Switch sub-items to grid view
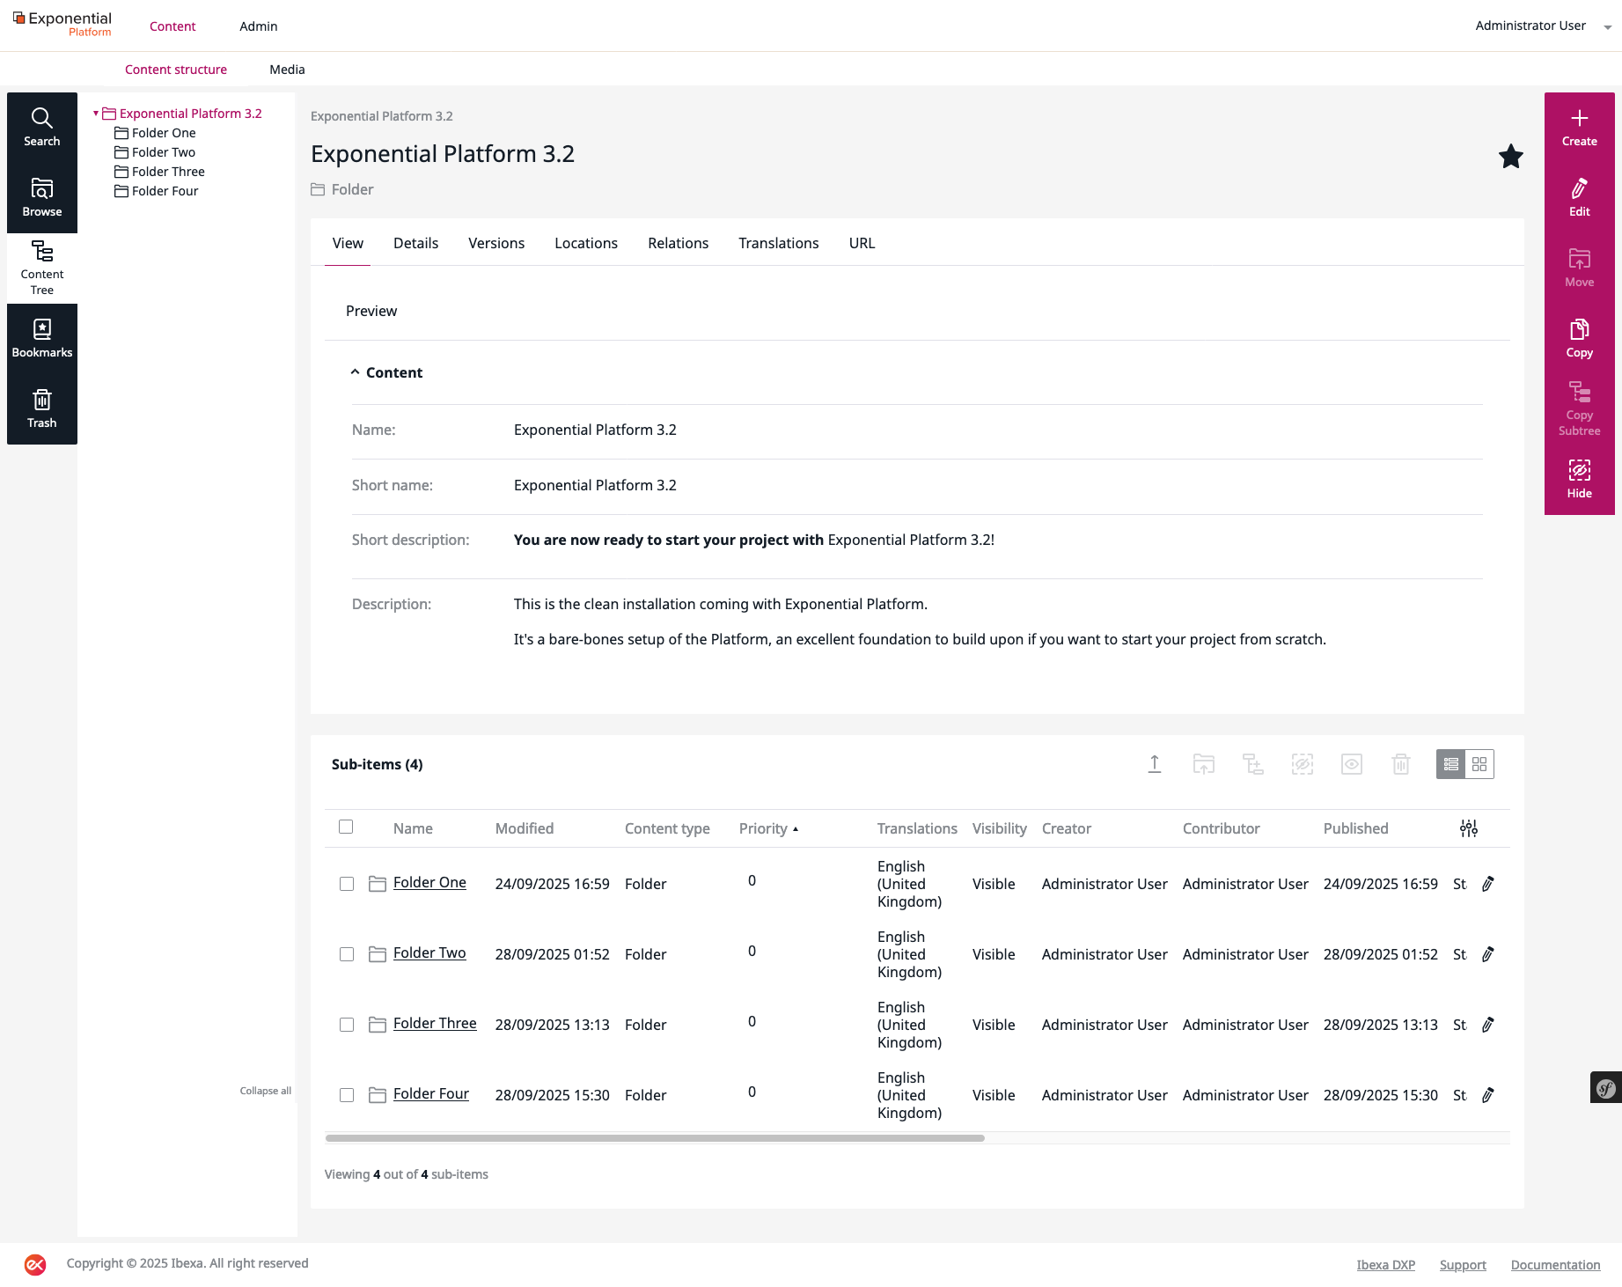This screenshot has height=1287, width=1622. [x=1479, y=764]
